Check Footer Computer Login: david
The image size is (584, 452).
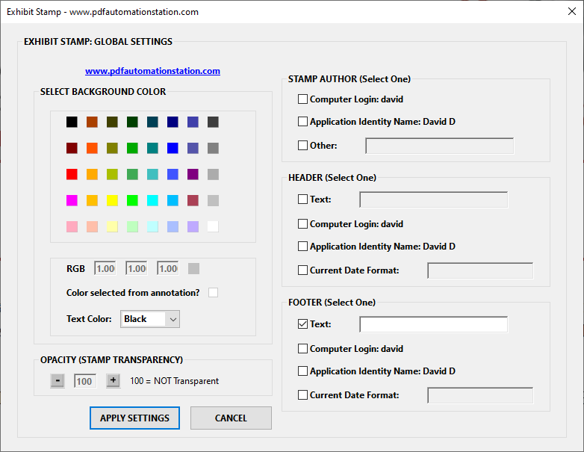click(x=302, y=349)
